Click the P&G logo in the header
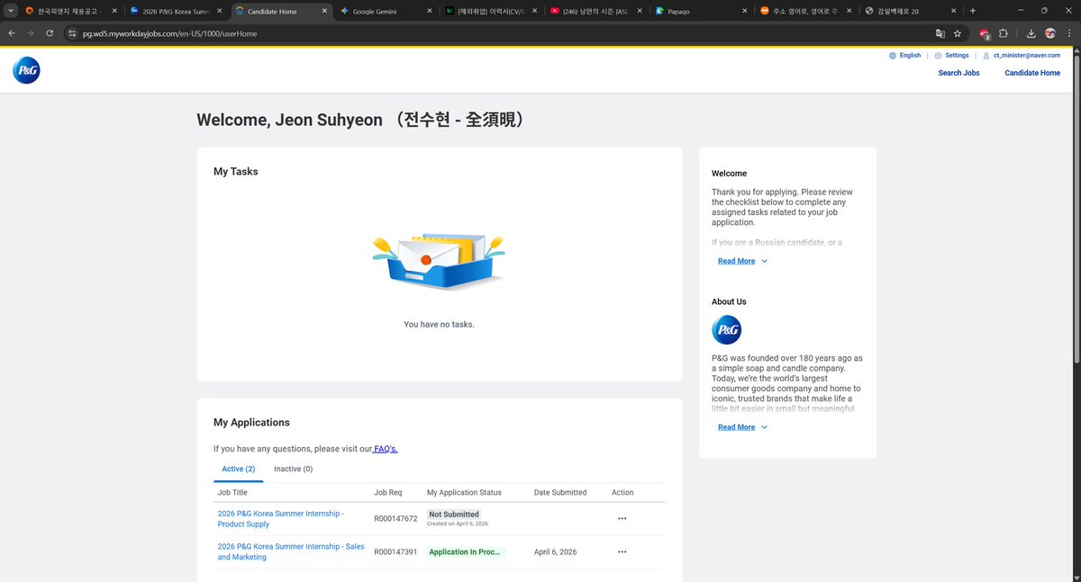 26,70
